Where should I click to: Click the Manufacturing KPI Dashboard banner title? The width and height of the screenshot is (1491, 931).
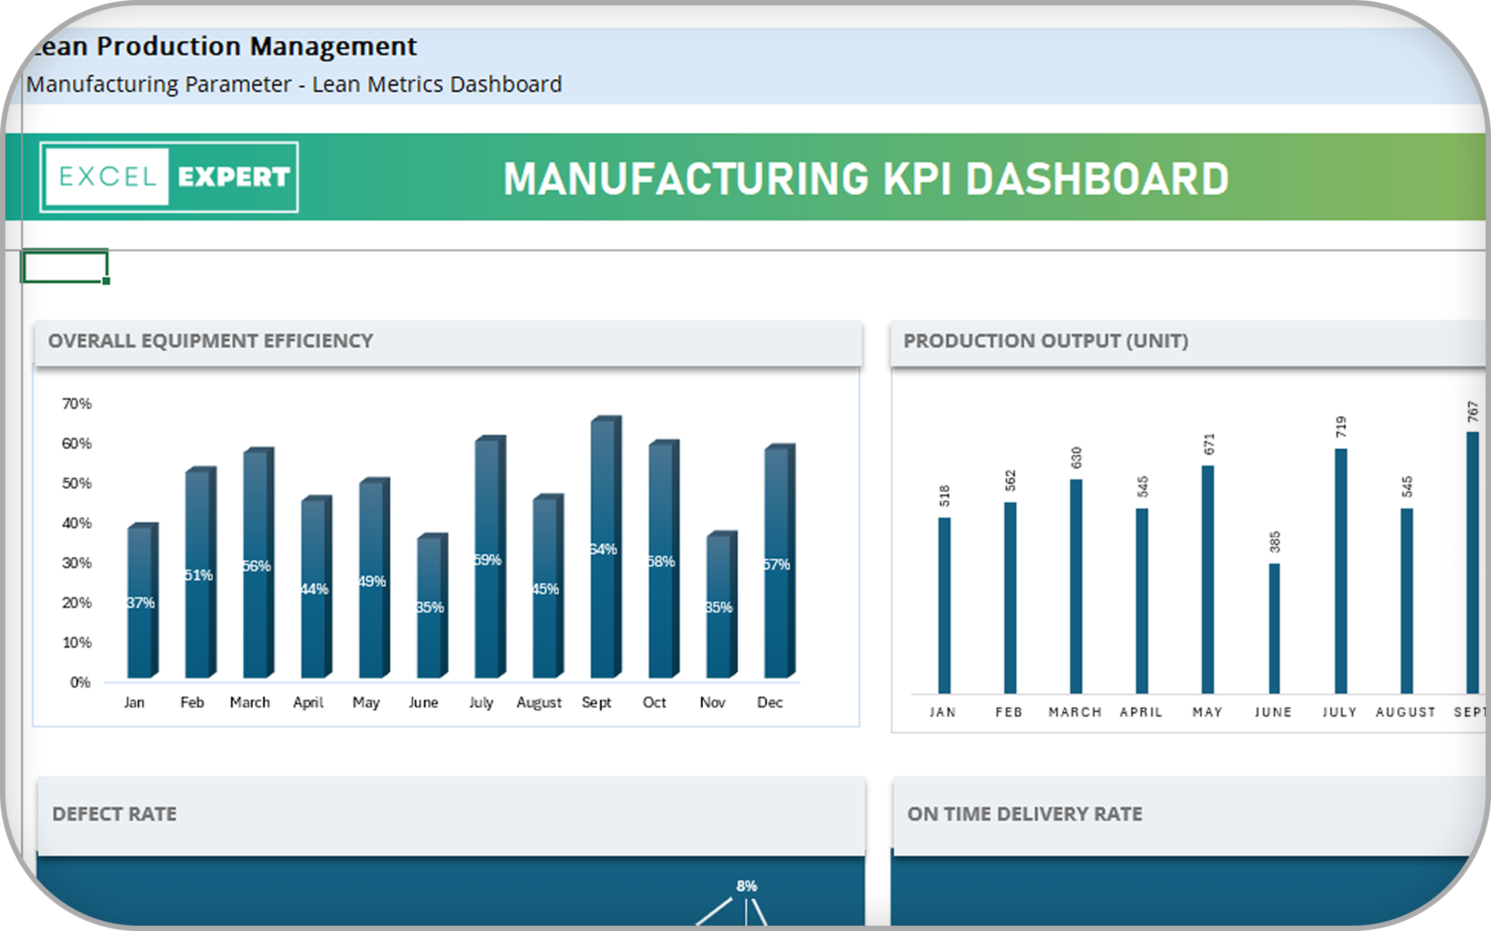click(866, 179)
